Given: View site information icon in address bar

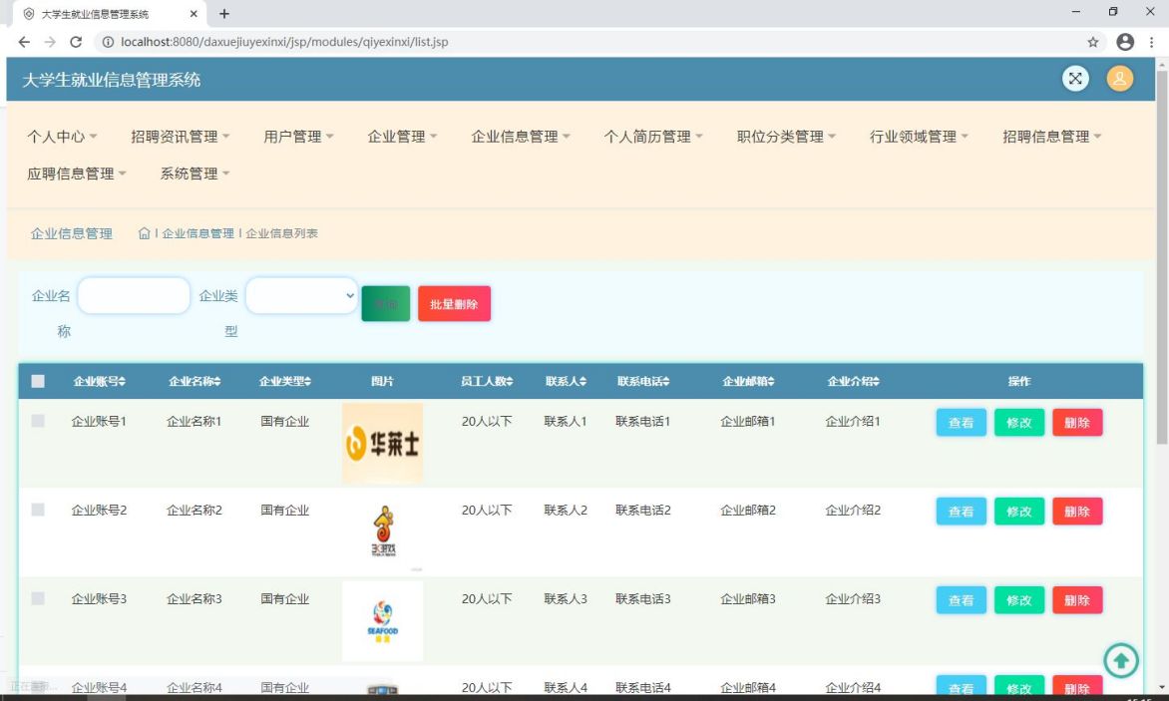Looking at the screenshot, I should click(x=108, y=42).
